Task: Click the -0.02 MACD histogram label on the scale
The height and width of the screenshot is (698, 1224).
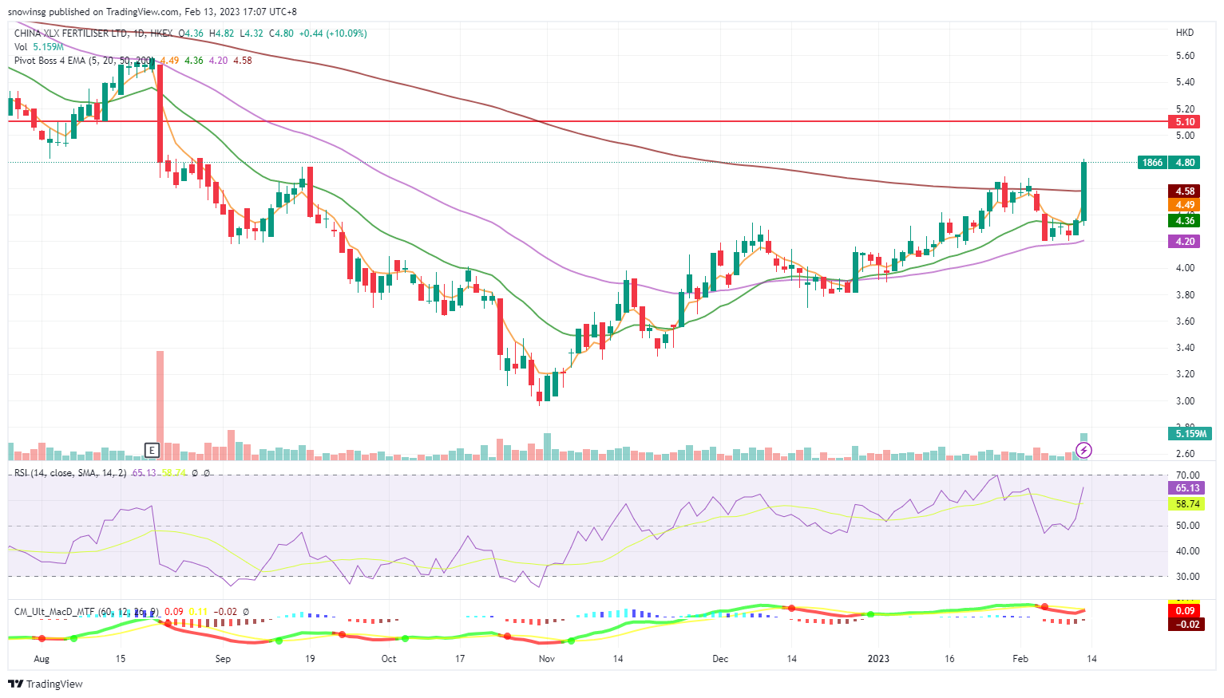Action: 1185,625
